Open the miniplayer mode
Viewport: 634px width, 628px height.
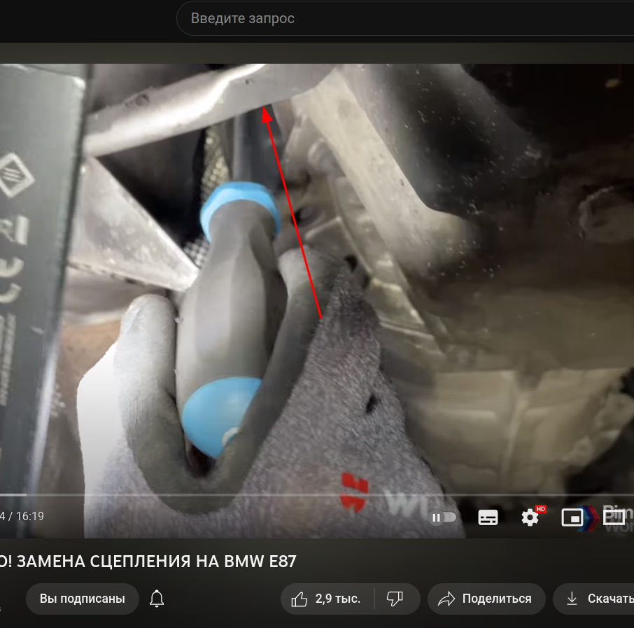pyautogui.click(x=572, y=517)
